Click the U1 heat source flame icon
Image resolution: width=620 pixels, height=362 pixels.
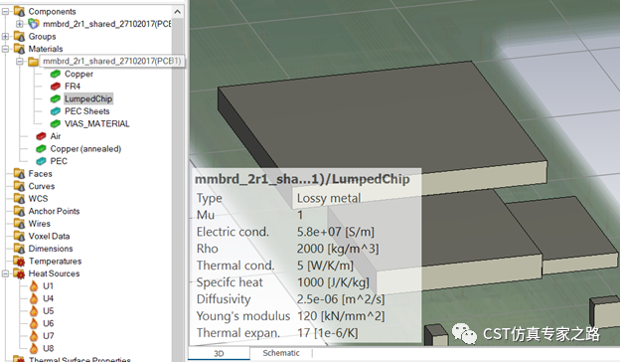click(x=34, y=286)
